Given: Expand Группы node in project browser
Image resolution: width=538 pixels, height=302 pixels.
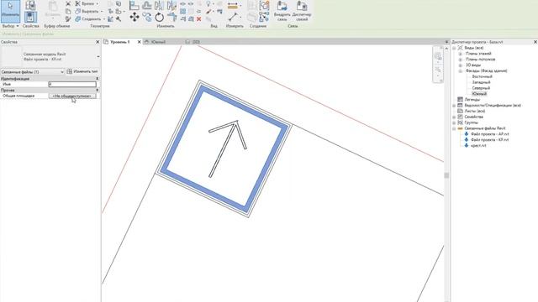Looking at the screenshot, I should pos(454,122).
